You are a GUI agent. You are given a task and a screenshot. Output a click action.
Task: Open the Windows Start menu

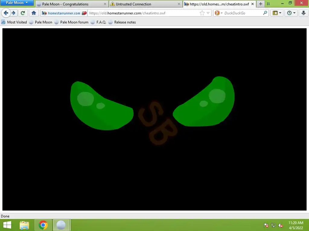7,225
